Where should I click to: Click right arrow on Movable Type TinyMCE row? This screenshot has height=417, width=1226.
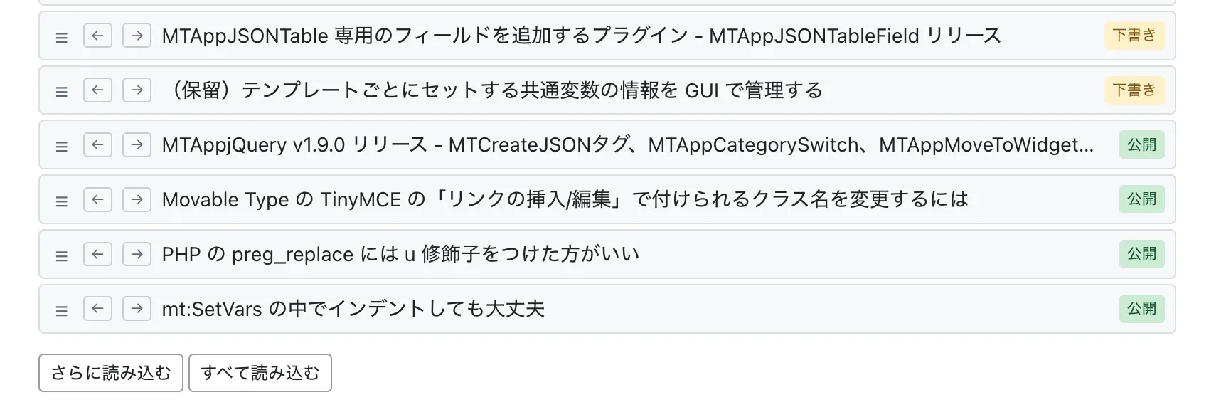pyautogui.click(x=137, y=199)
